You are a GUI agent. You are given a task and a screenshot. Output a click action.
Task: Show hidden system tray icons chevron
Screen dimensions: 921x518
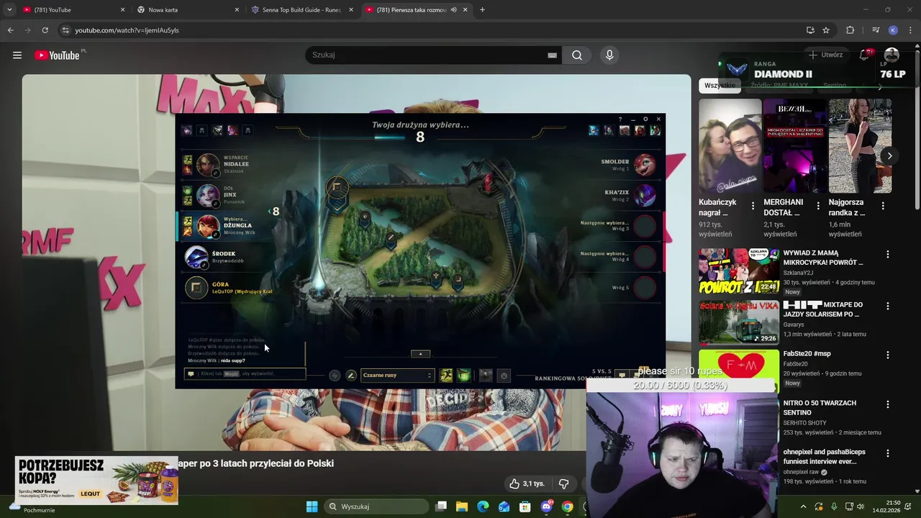tap(804, 506)
